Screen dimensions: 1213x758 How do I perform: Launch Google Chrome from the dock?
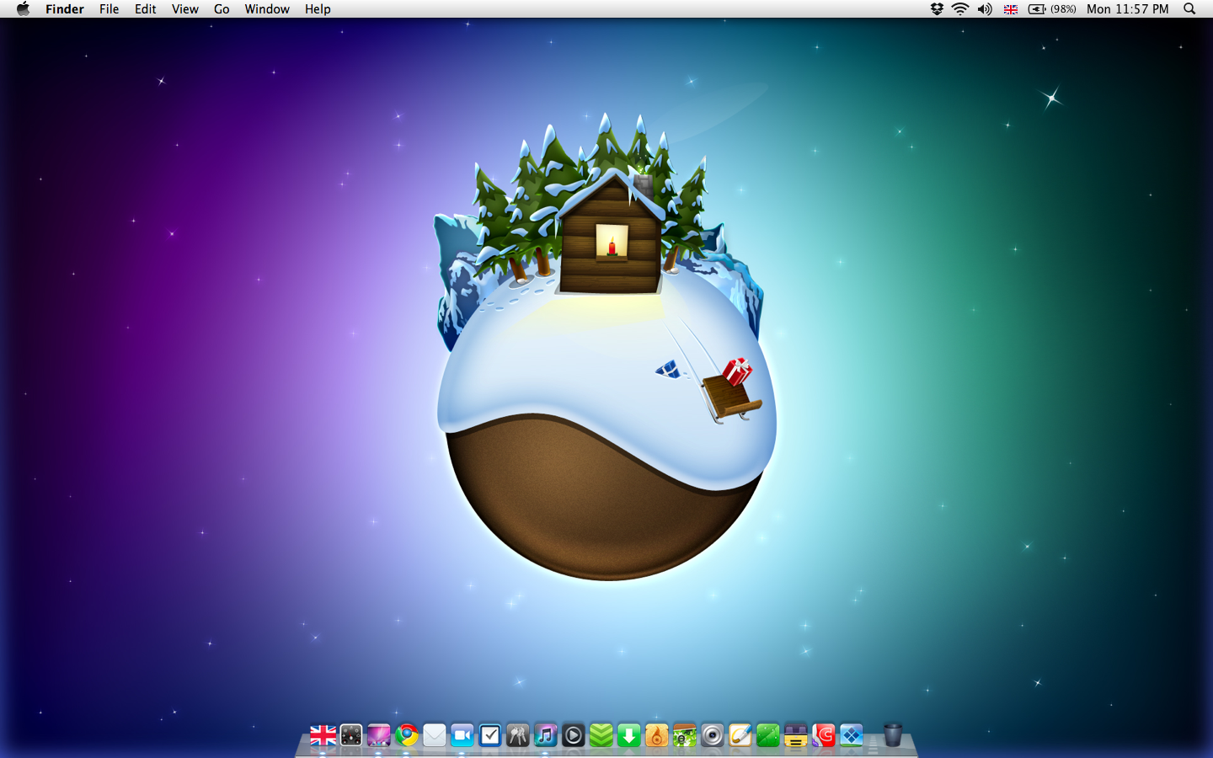[x=407, y=735]
